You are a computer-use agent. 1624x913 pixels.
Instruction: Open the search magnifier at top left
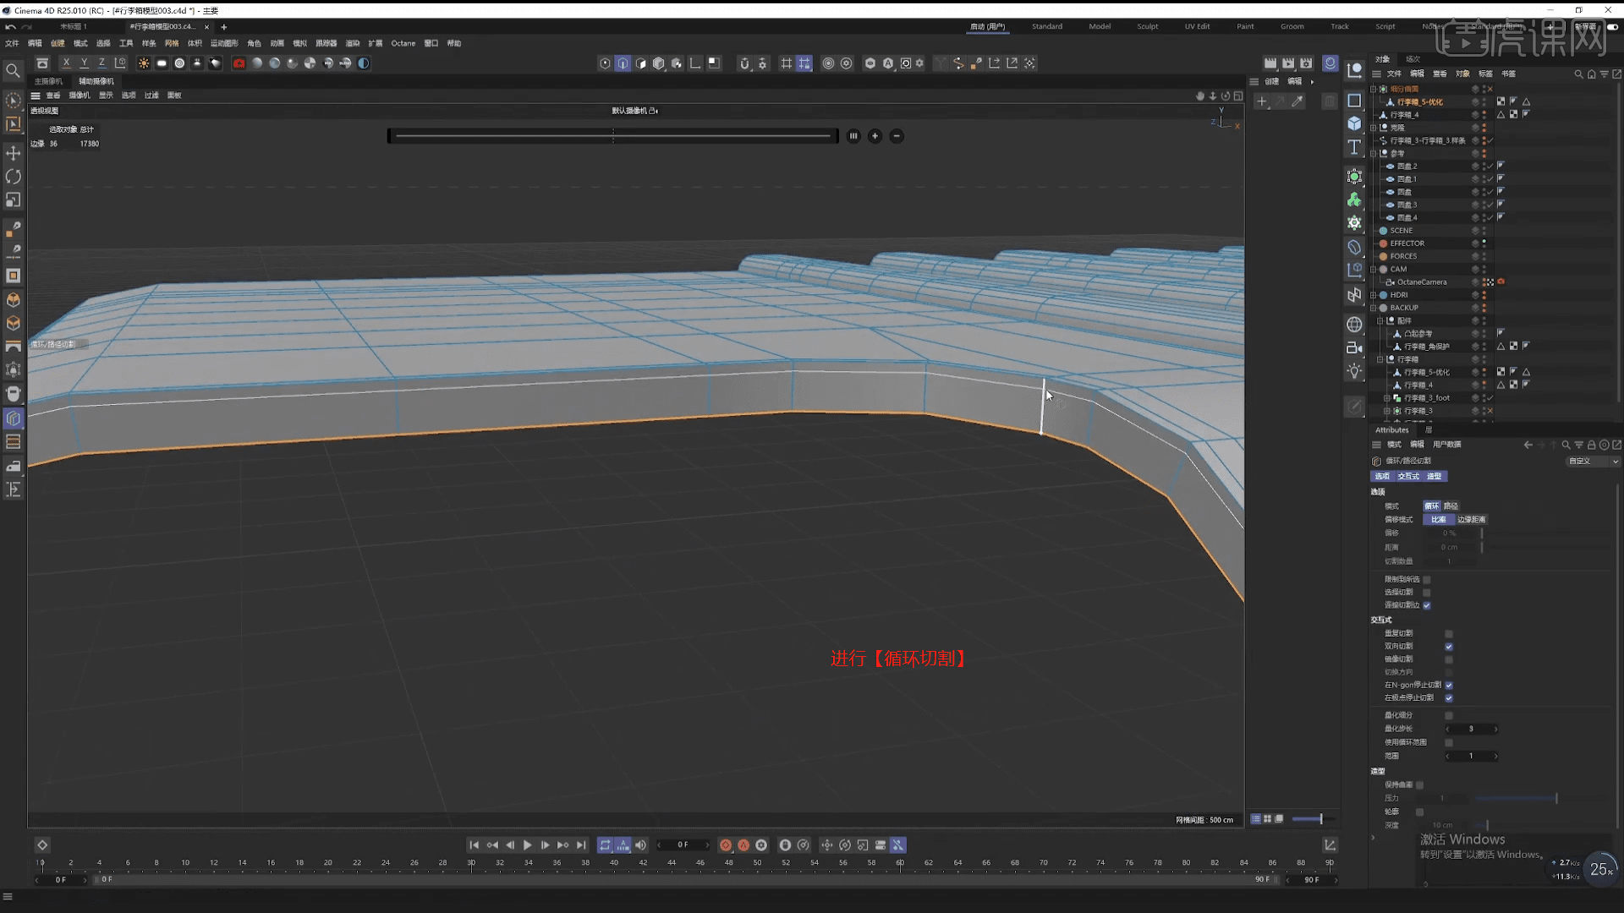coord(13,71)
